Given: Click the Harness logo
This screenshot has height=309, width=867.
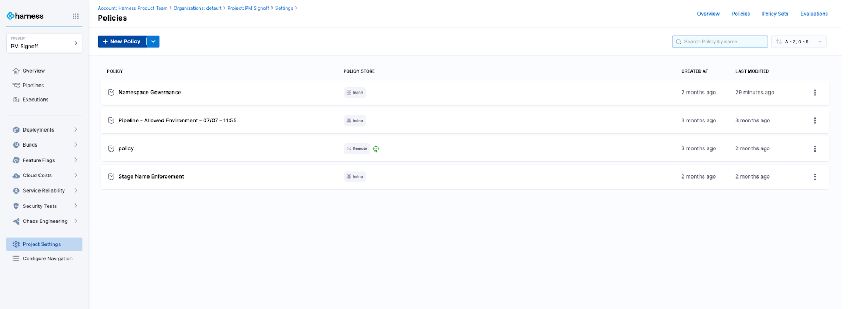Looking at the screenshot, I should pyautogui.click(x=25, y=16).
